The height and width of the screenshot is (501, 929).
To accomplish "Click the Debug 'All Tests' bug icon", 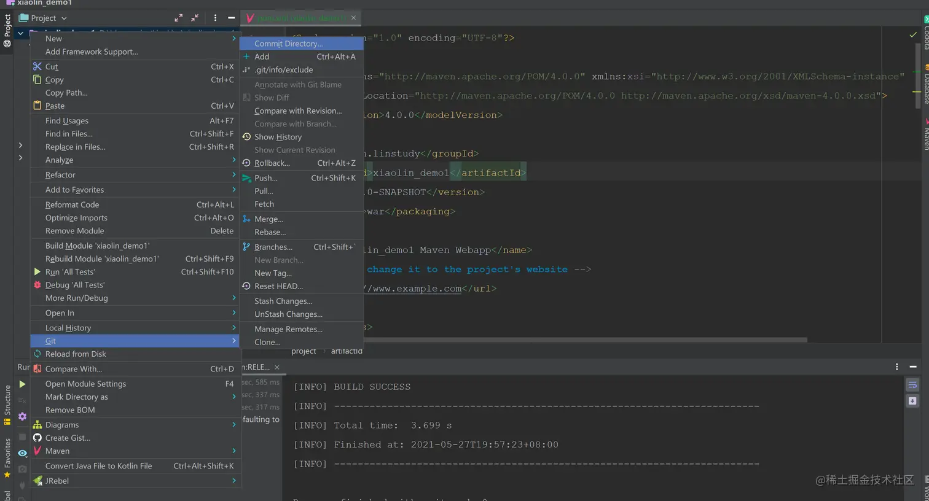I will (37, 285).
